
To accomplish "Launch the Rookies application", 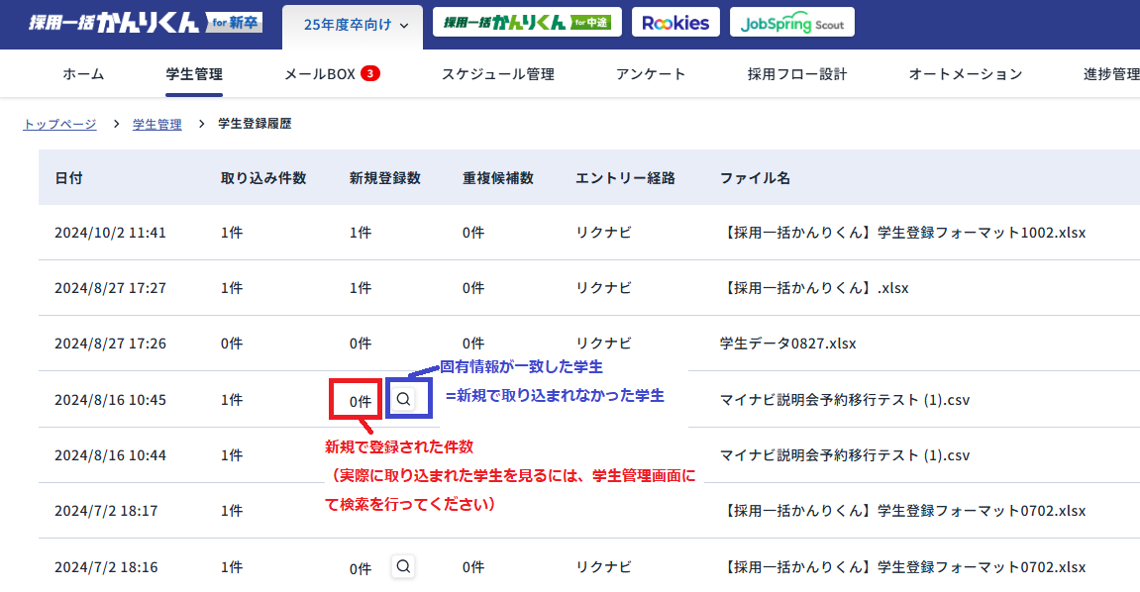I will pos(675,21).
